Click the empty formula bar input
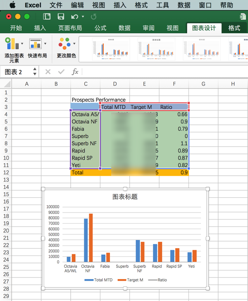The width and height of the screenshot is (248, 301). 165,72
